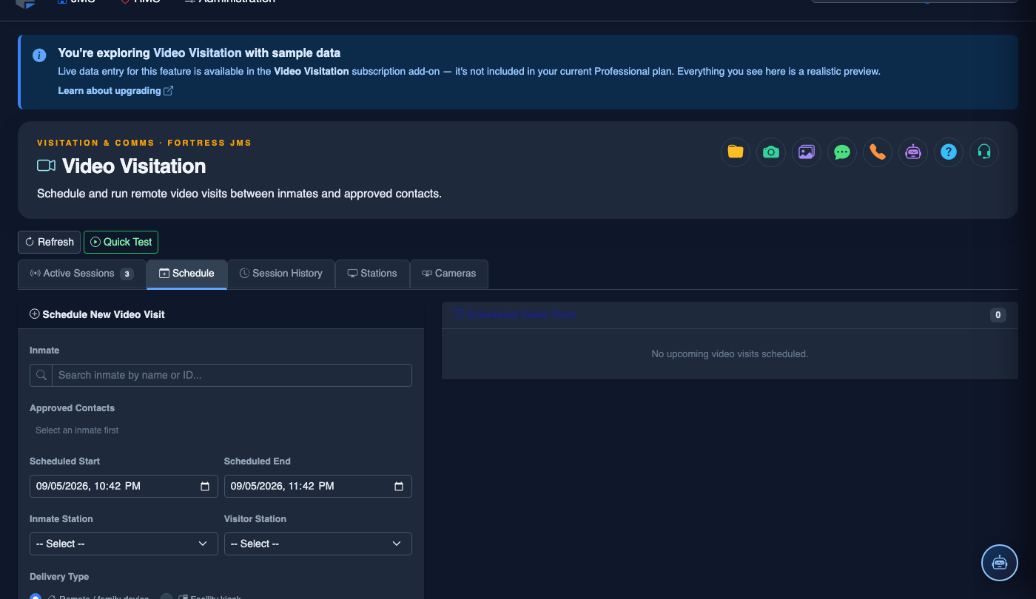Select the Remote / family device radio option
The height and width of the screenshot is (599, 1036).
tap(36, 597)
